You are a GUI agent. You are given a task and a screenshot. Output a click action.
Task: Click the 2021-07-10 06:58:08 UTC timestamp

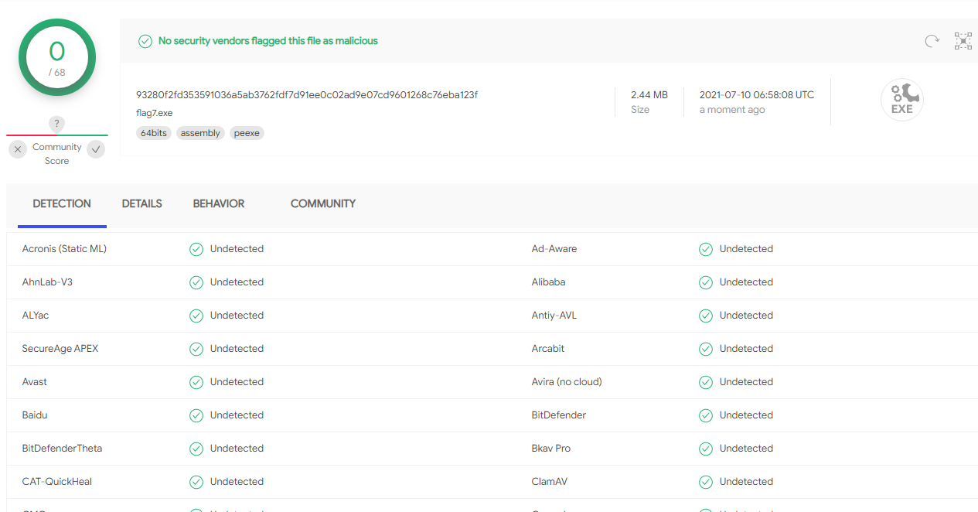point(757,95)
